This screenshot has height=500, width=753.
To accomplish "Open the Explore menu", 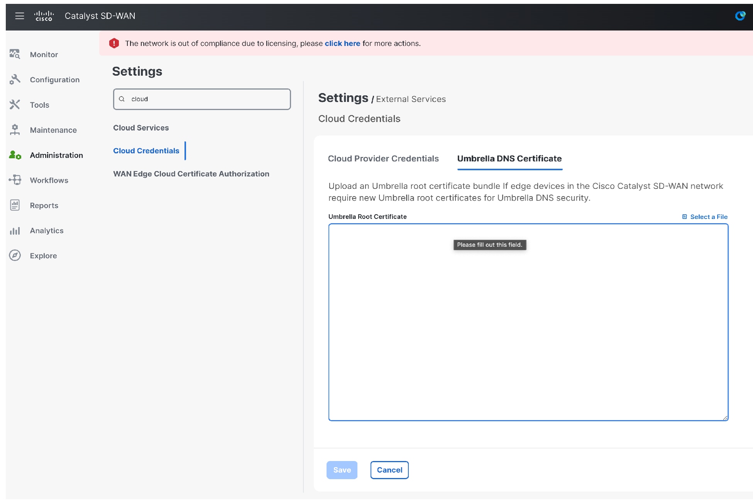I will click(x=43, y=255).
